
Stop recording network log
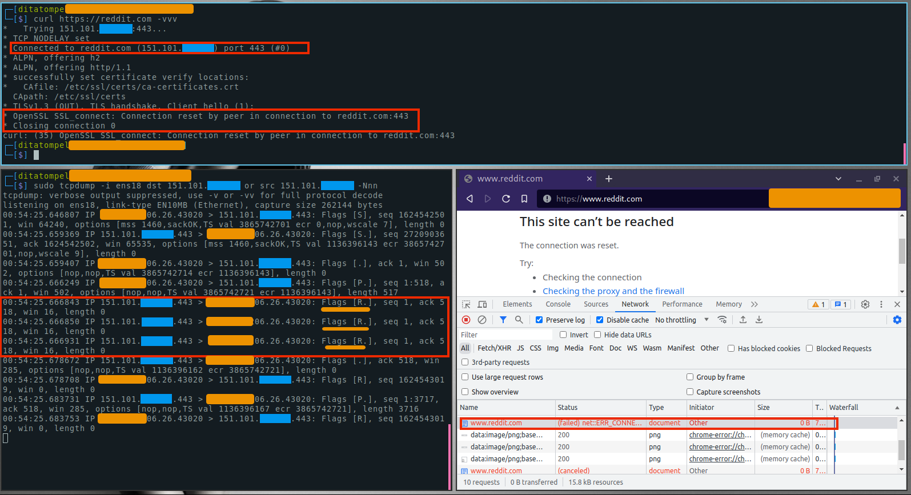tap(466, 320)
